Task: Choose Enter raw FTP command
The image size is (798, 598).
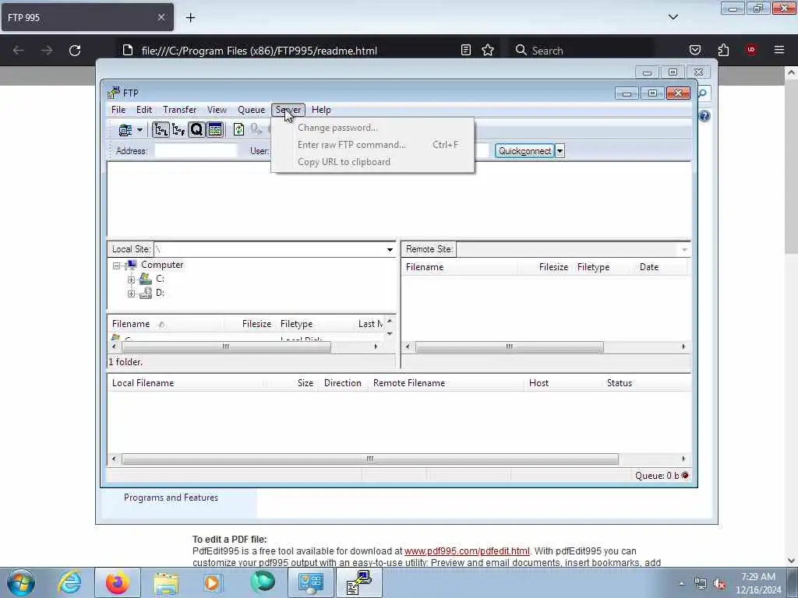Action: click(x=373, y=145)
